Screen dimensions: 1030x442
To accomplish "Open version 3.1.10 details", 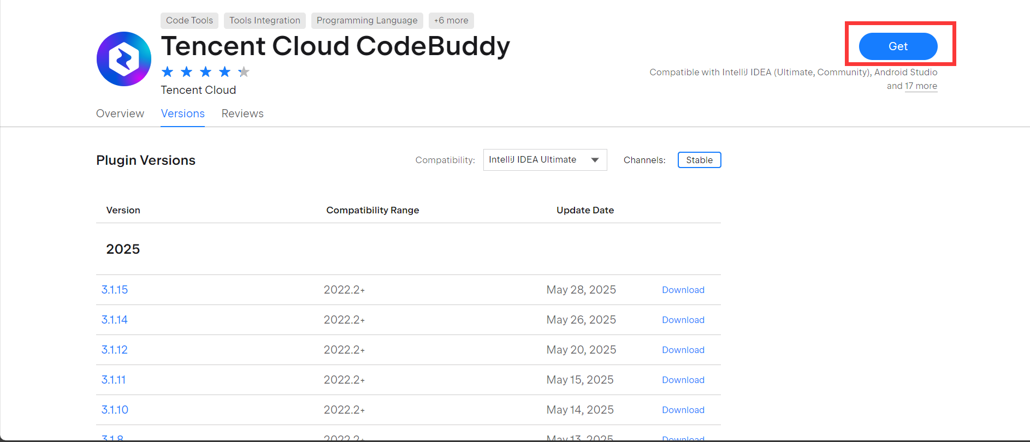I will (115, 410).
